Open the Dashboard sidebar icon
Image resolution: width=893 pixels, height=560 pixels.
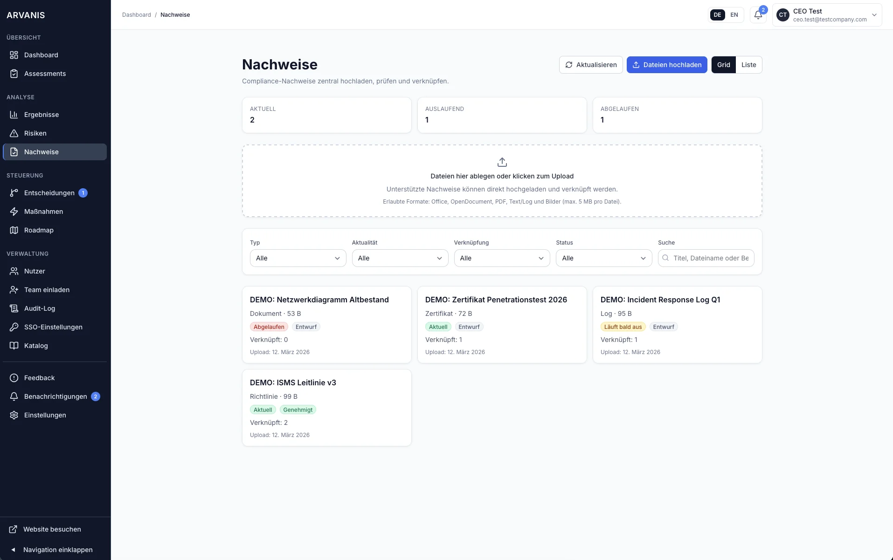pyautogui.click(x=14, y=55)
